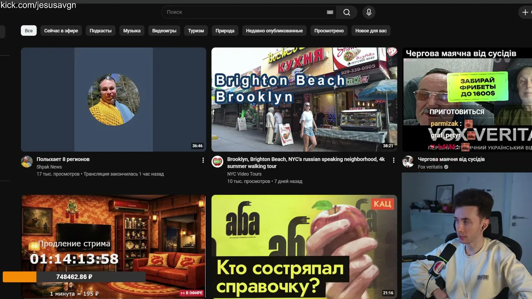Start voice search with the microphone icon
Viewport: 532px width, 299px height.
pyautogui.click(x=369, y=12)
